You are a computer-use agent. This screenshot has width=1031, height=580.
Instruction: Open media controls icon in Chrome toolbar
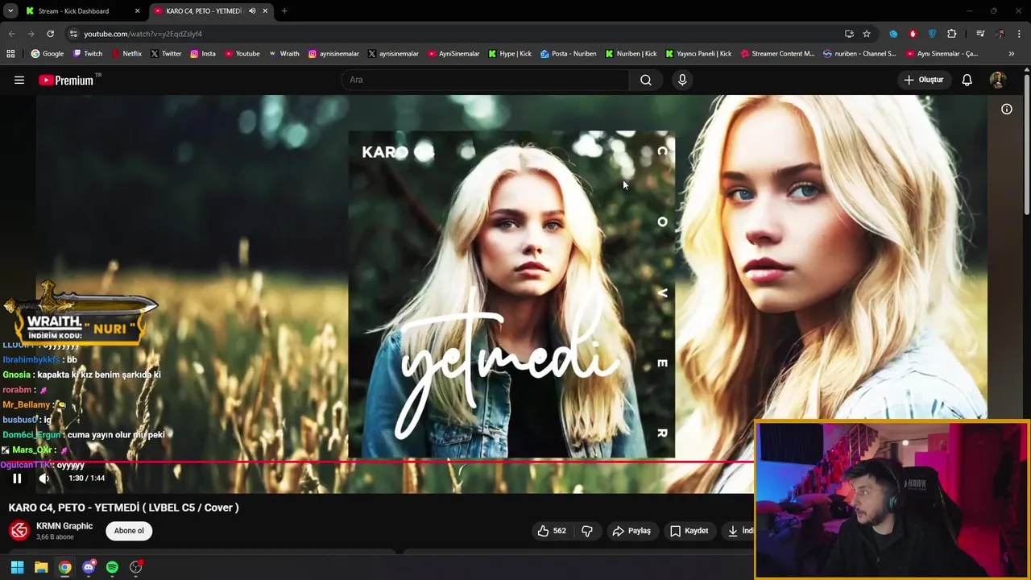980,34
